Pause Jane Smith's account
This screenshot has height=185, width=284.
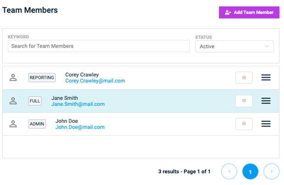244,101
